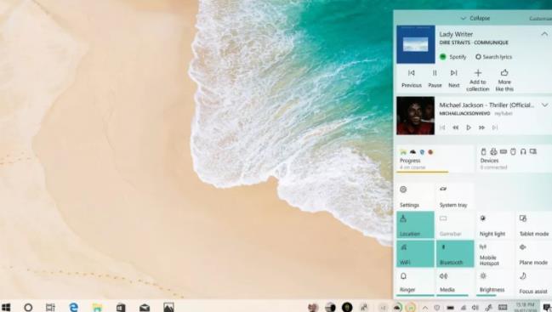
Task: Turn off Bluetooth quick action
Action: coord(455,253)
